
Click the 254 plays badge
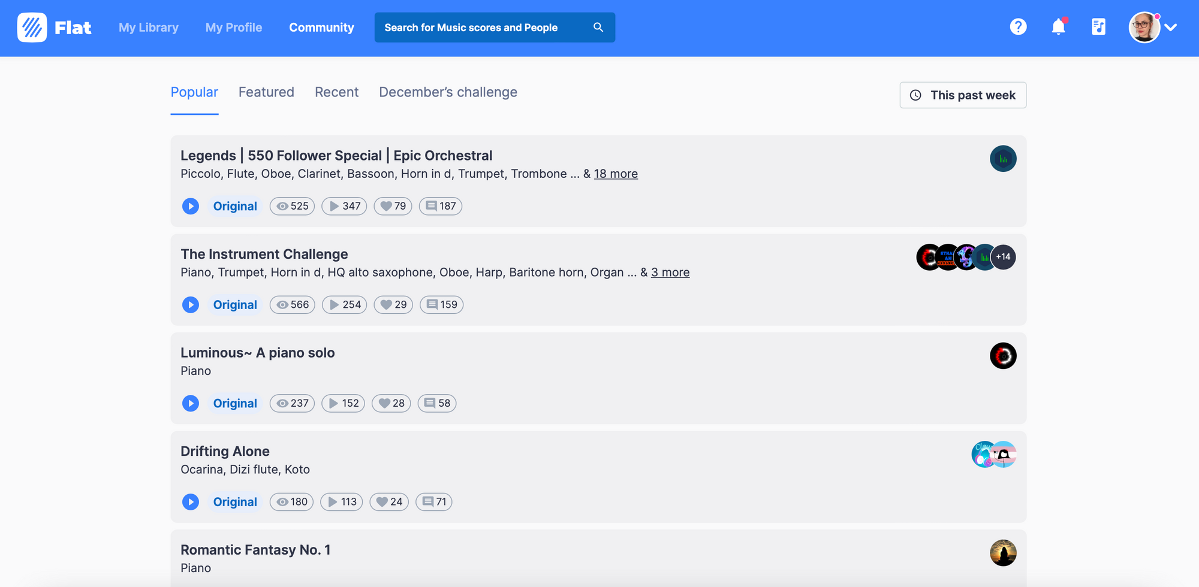click(x=345, y=305)
